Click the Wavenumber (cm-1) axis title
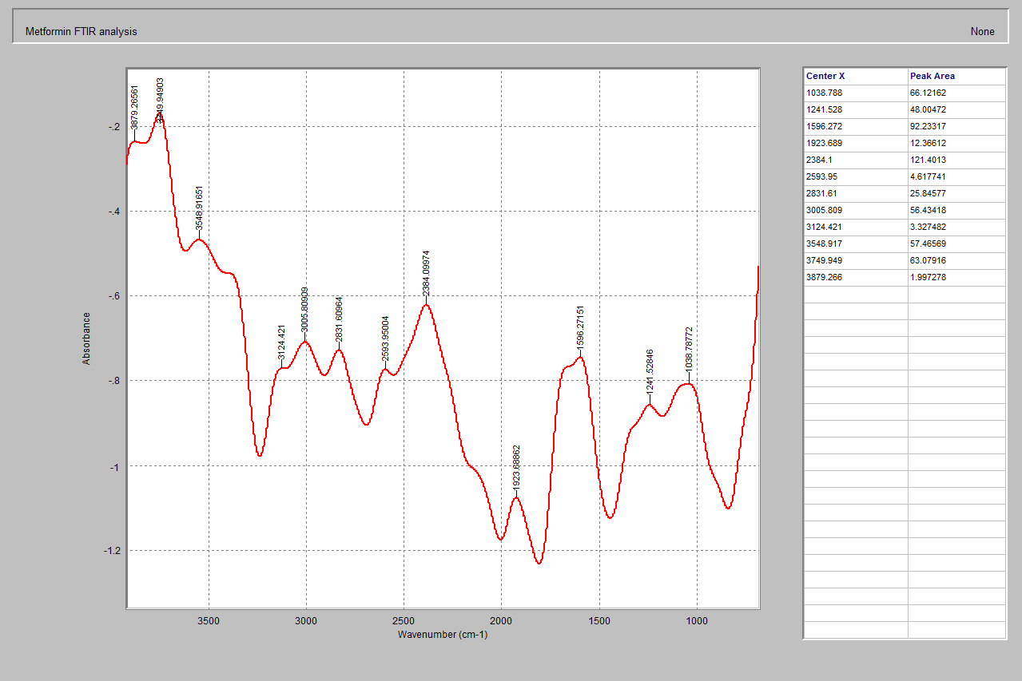Image resolution: width=1022 pixels, height=681 pixels. [443, 635]
